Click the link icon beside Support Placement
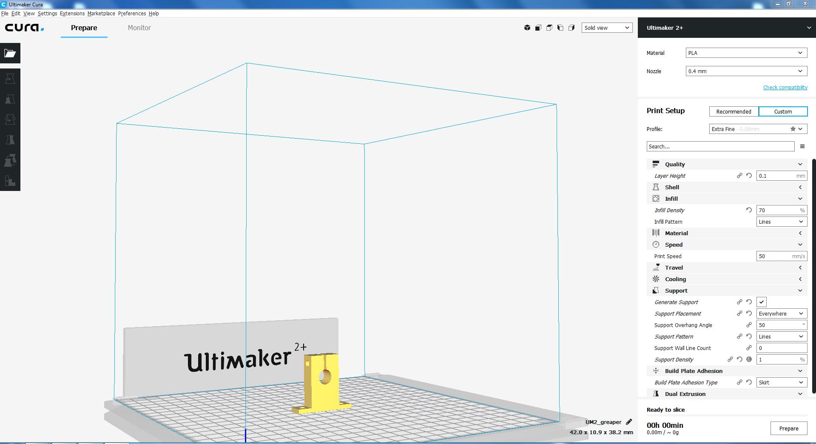The width and height of the screenshot is (816, 444). [739, 313]
